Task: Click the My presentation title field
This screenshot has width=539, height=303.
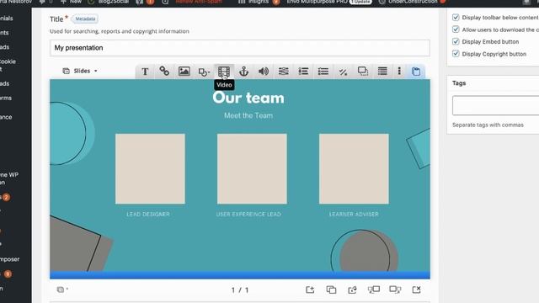Action: (239, 48)
